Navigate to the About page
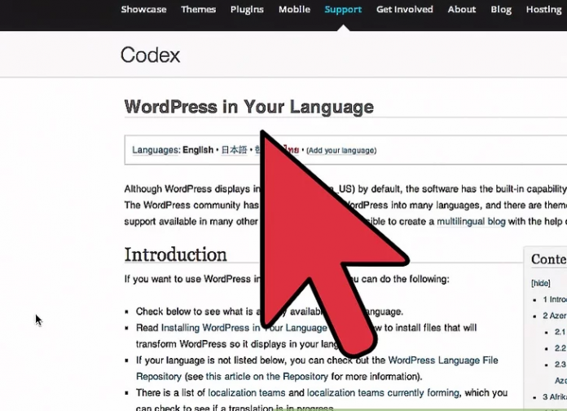 coord(461,10)
